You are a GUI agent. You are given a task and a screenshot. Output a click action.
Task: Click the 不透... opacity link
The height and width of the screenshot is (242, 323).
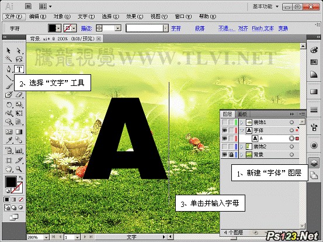[227, 28]
